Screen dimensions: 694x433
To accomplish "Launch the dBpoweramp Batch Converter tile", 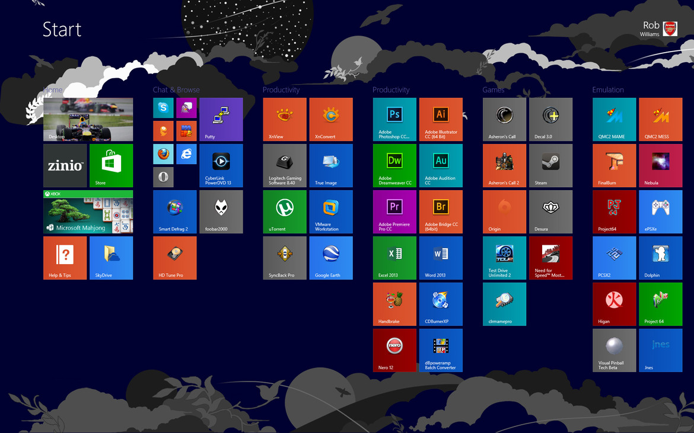I will (x=441, y=351).
